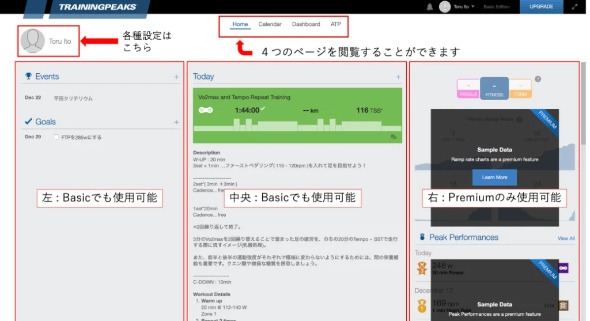Click the Toru Ito profile avatar
The image size is (590, 321).
point(32,41)
